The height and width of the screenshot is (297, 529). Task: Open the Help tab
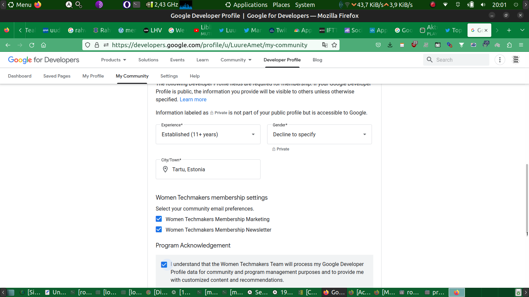tap(195, 76)
